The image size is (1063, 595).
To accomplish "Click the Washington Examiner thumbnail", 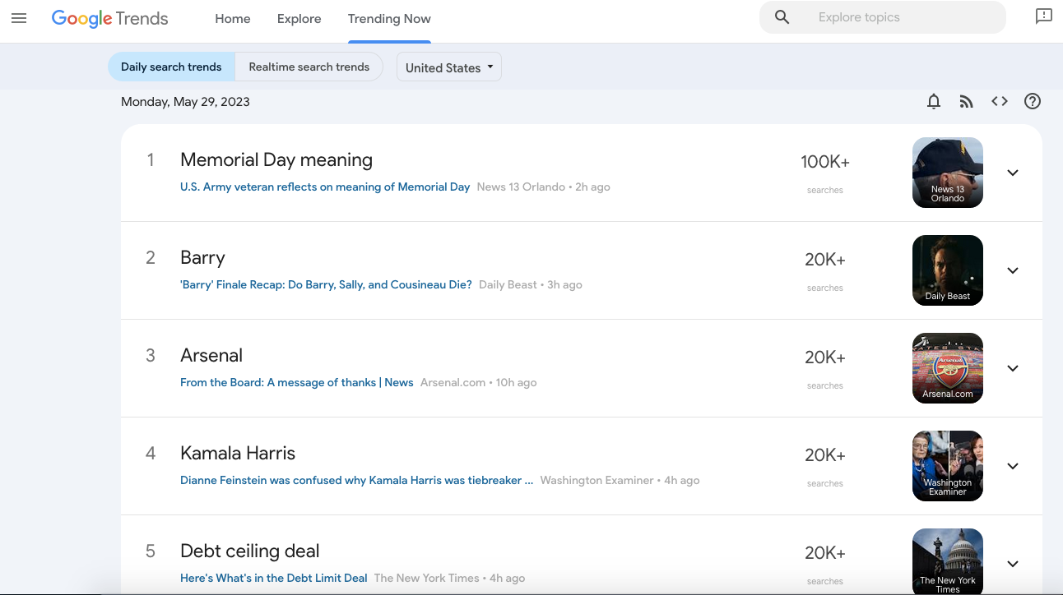I will (x=948, y=466).
